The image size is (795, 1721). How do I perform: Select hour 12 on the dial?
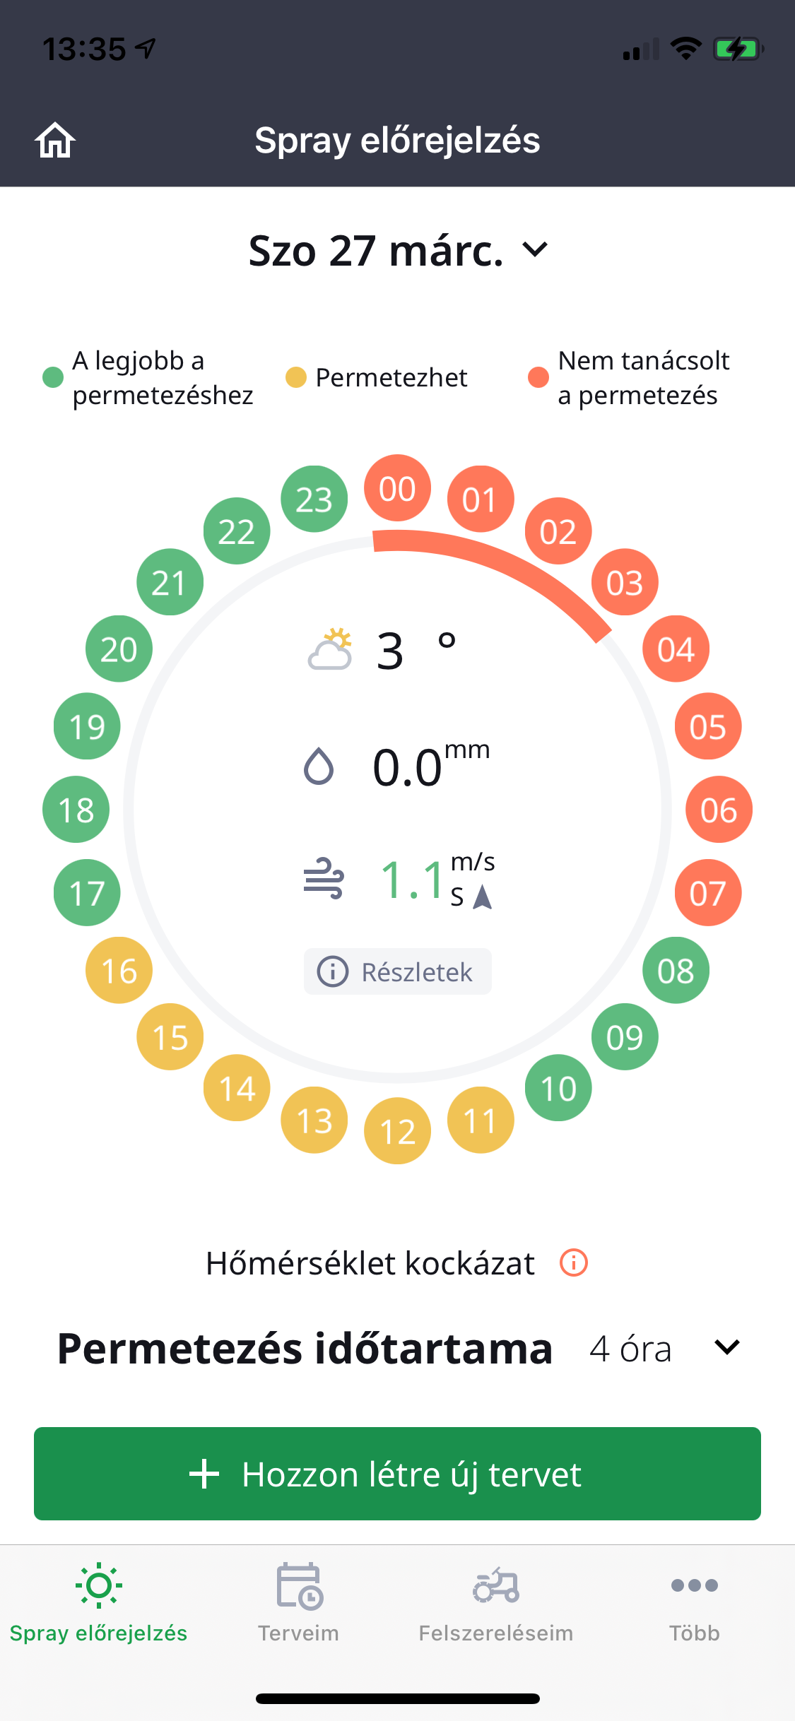(x=397, y=1130)
